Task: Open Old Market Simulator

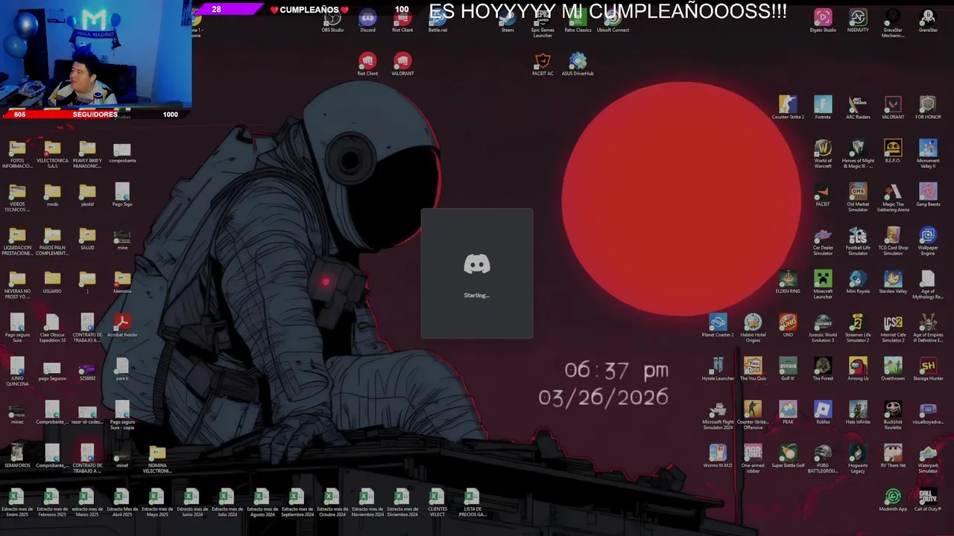Action: (858, 197)
